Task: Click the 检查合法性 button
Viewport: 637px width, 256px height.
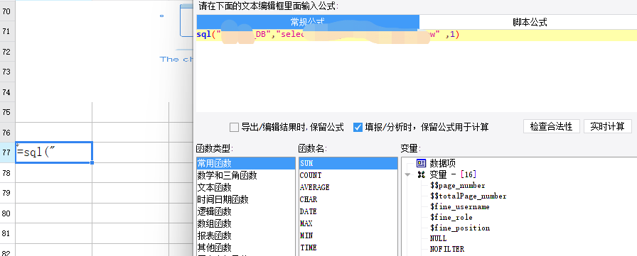Action: pyautogui.click(x=551, y=126)
